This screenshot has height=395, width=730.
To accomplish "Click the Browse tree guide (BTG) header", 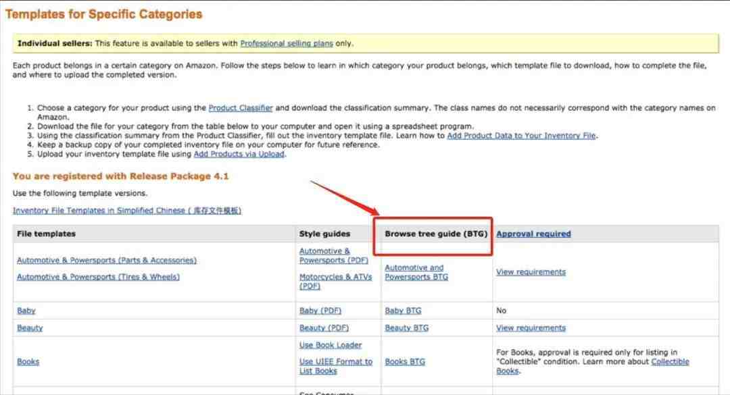I will [x=436, y=234].
